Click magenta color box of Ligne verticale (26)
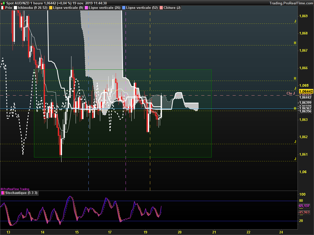Screen dimensions: 314x235 pos(86,8)
